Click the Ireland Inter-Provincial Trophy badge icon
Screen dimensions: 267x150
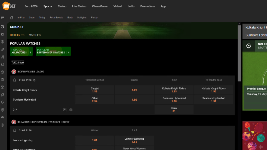[14, 122]
